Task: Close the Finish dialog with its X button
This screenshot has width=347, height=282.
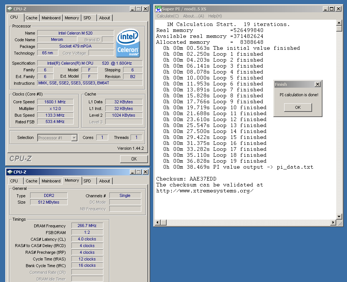Action: pos(318,84)
